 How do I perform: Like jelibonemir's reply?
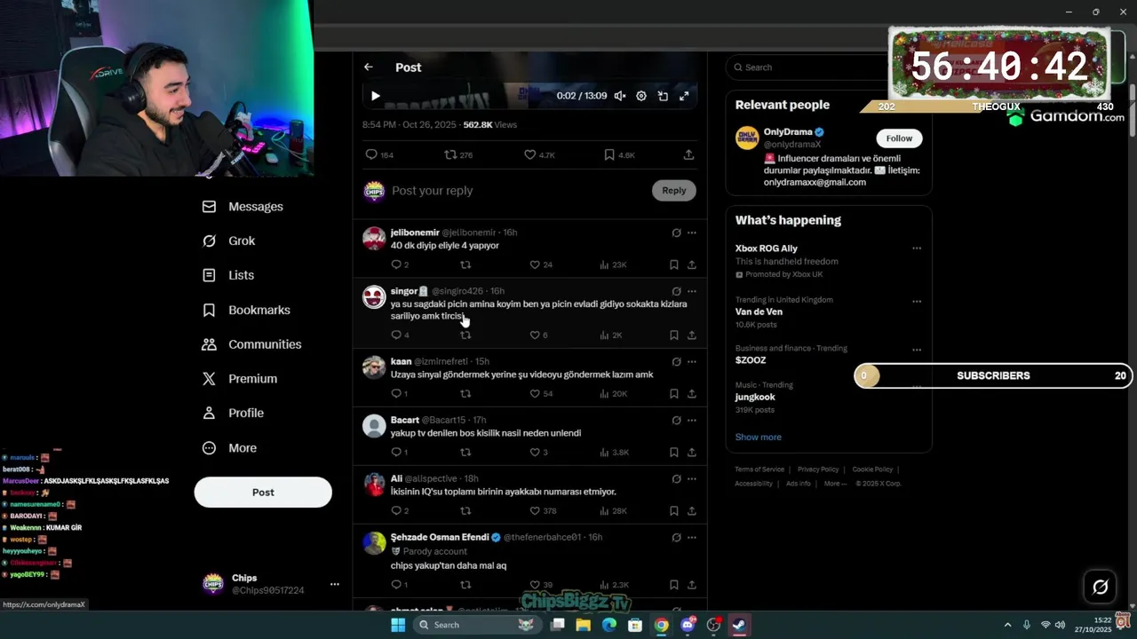point(541,264)
